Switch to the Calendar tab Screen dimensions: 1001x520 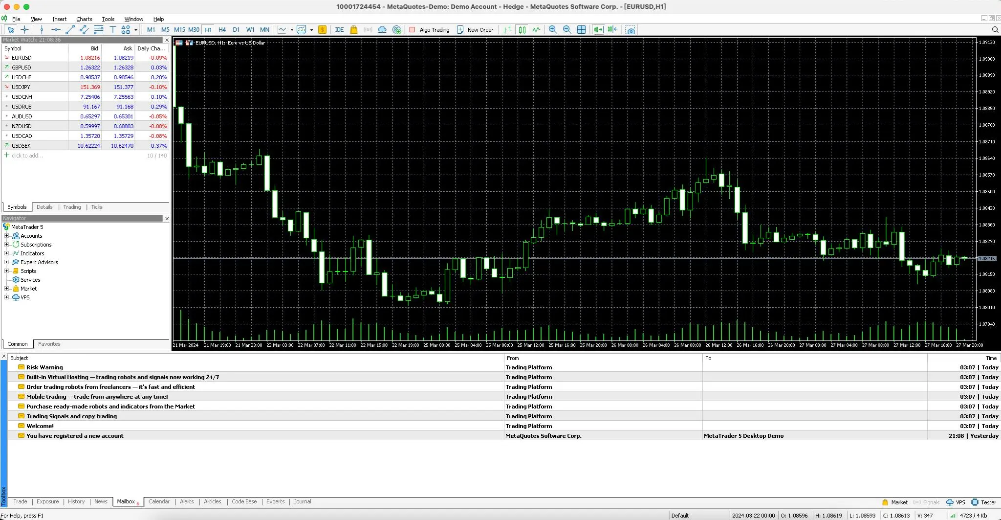(x=159, y=502)
